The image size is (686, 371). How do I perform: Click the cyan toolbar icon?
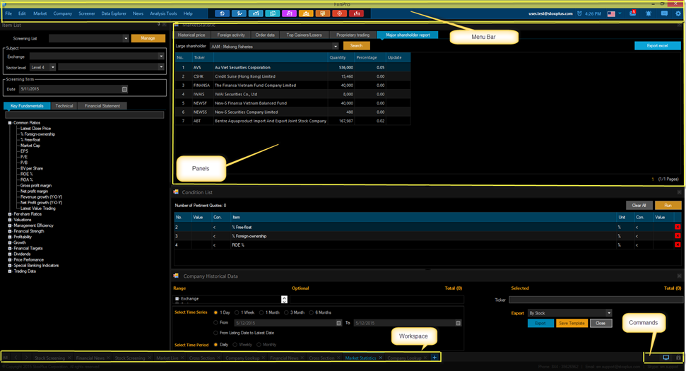272,13
